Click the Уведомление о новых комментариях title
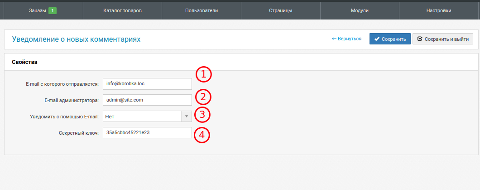This screenshot has width=480, height=190. click(x=76, y=39)
